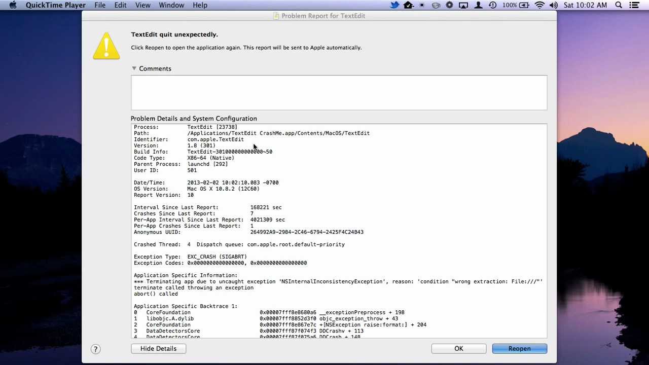Screen dimensions: 649x365
Task: Click the date/time '2013-02-02 10:02:10.083 -0700'
Action: pos(233,182)
